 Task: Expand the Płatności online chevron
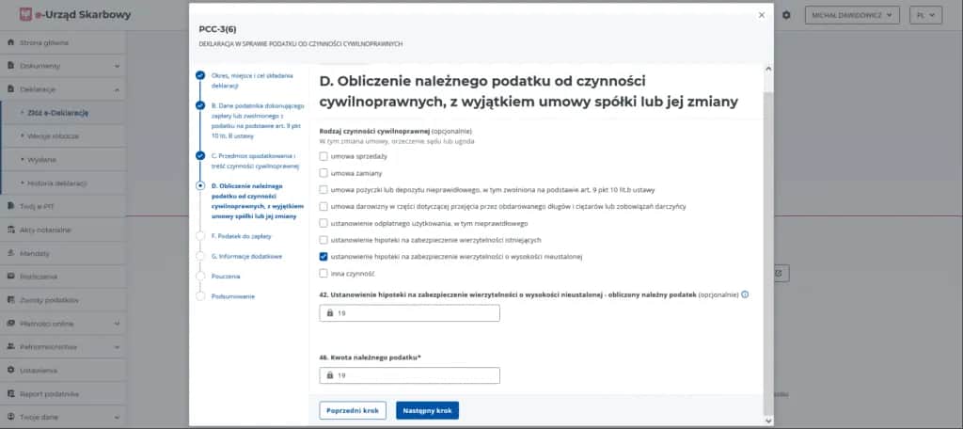click(117, 324)
